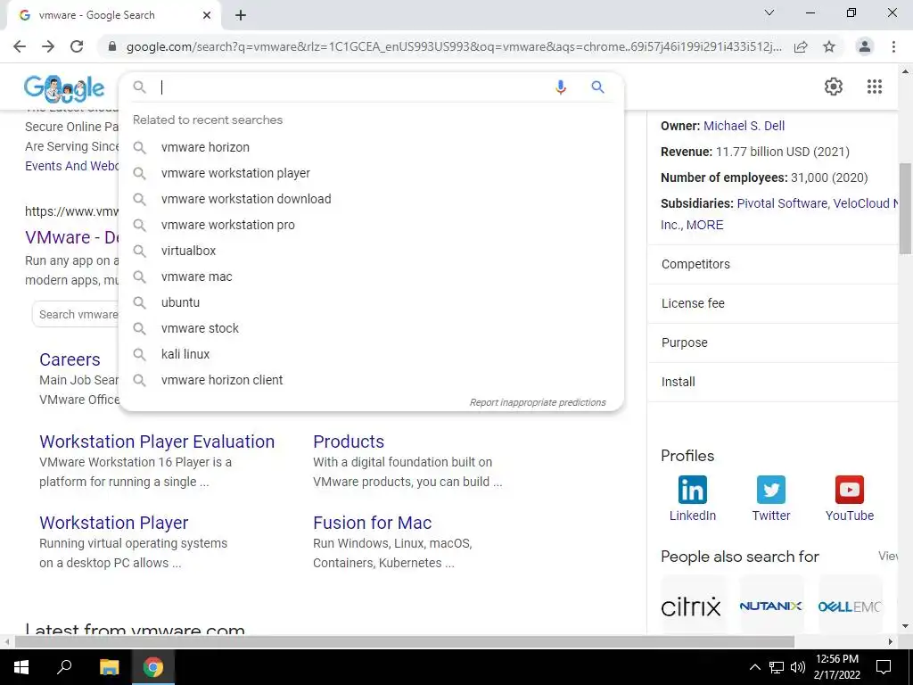The image size is (913, 685).
Task: Select suggestion ubuntu
Action: coord(371,302)
